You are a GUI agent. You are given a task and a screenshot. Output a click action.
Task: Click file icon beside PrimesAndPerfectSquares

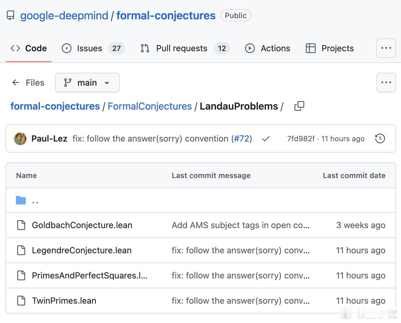coord(21,275)
